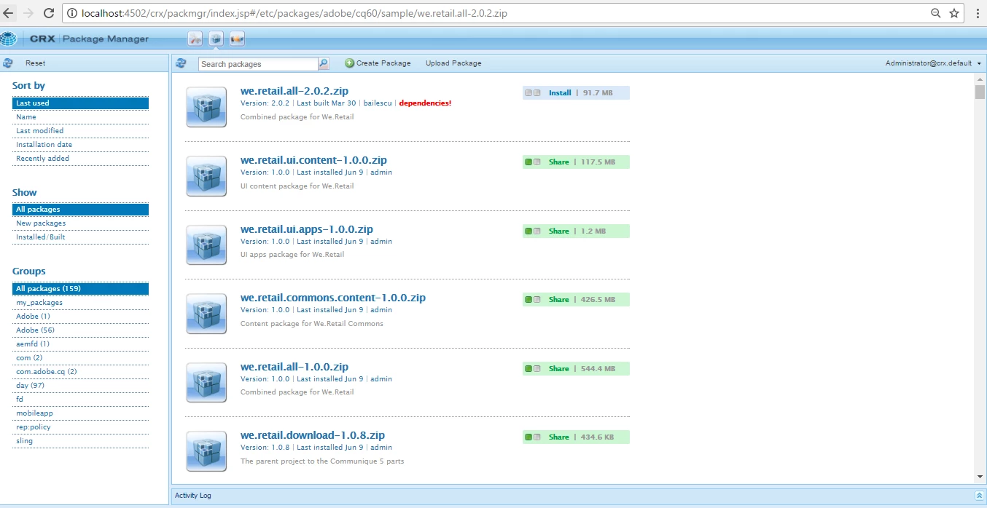Open Administrator@crx.default user dropdown
Viewport: 987px width, 508px height.
933,63
